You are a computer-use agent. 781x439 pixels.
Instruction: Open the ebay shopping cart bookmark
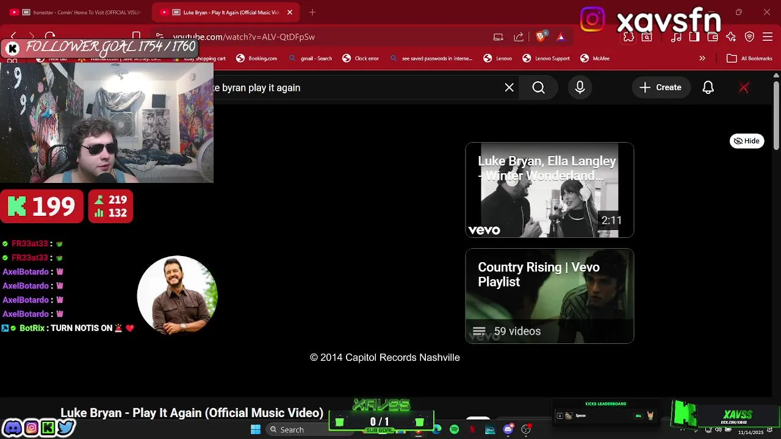pos(200,59)
